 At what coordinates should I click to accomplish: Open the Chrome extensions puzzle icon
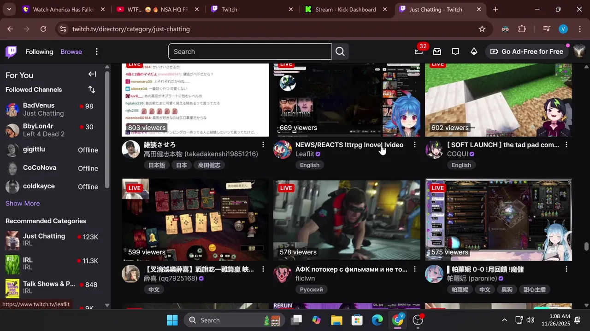pos(522,29)
